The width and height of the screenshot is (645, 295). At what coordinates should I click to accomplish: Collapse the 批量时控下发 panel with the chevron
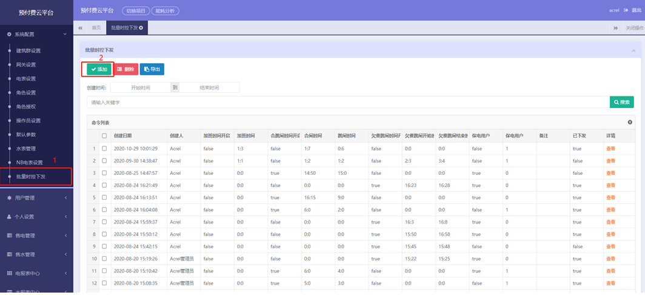tap(633, 50)
